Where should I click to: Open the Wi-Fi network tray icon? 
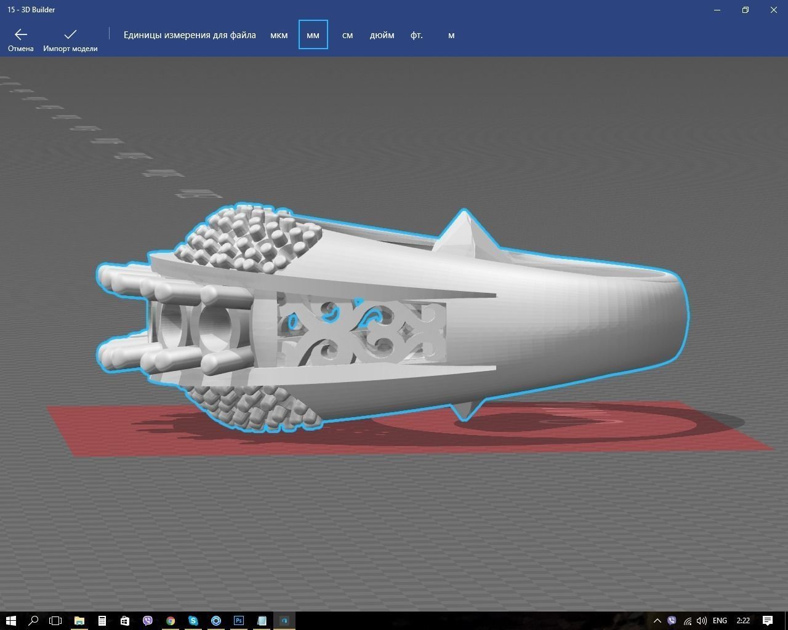687,621
